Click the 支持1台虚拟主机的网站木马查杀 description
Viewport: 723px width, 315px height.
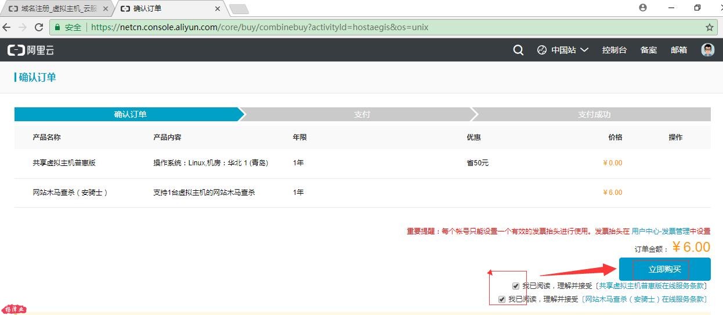click(204, 192)
